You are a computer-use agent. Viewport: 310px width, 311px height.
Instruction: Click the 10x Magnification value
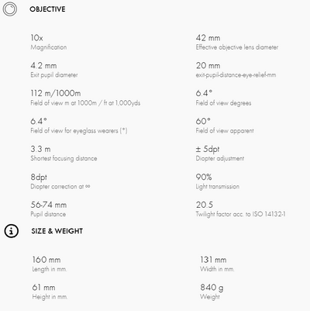(x=36, y=38)
